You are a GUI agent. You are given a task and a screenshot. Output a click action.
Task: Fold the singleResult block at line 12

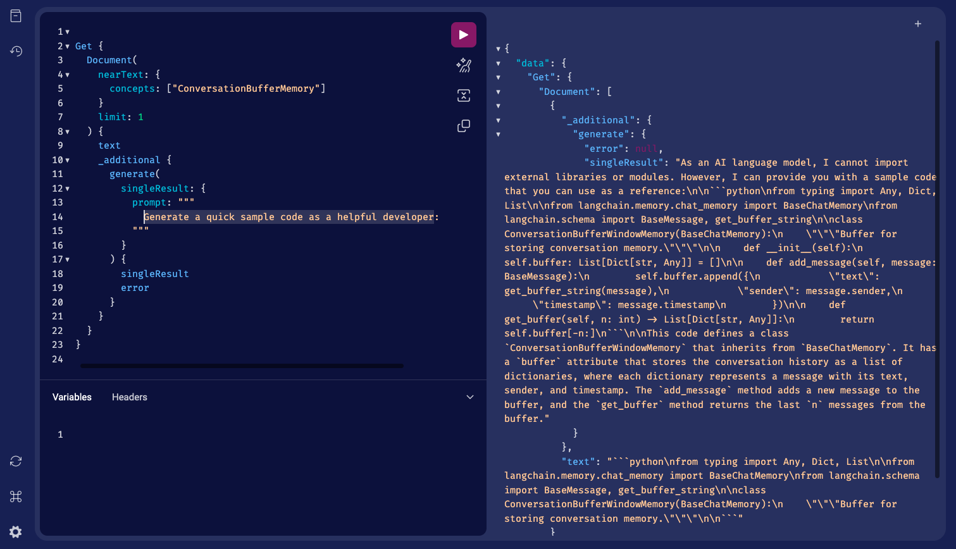[x=68, y=188]
